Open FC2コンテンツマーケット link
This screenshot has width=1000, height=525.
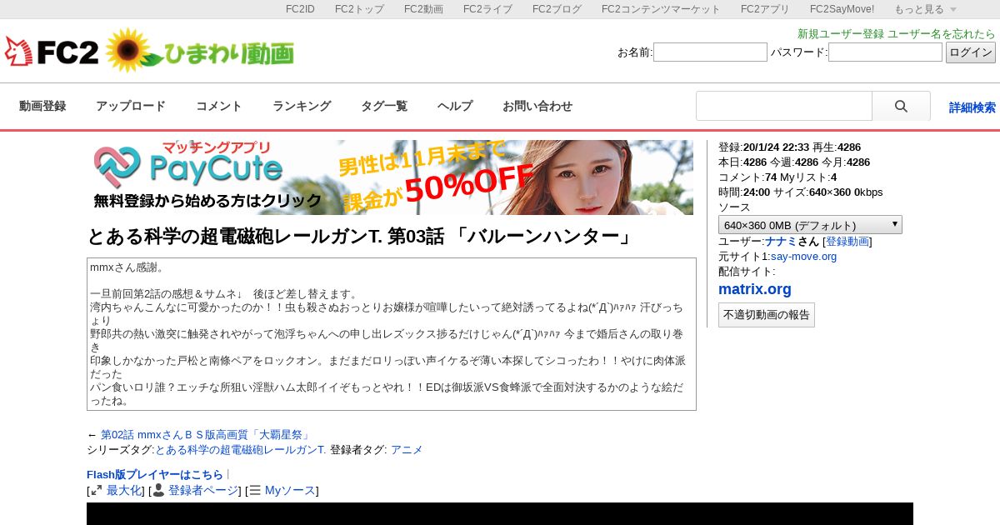[x=661, y=9]
